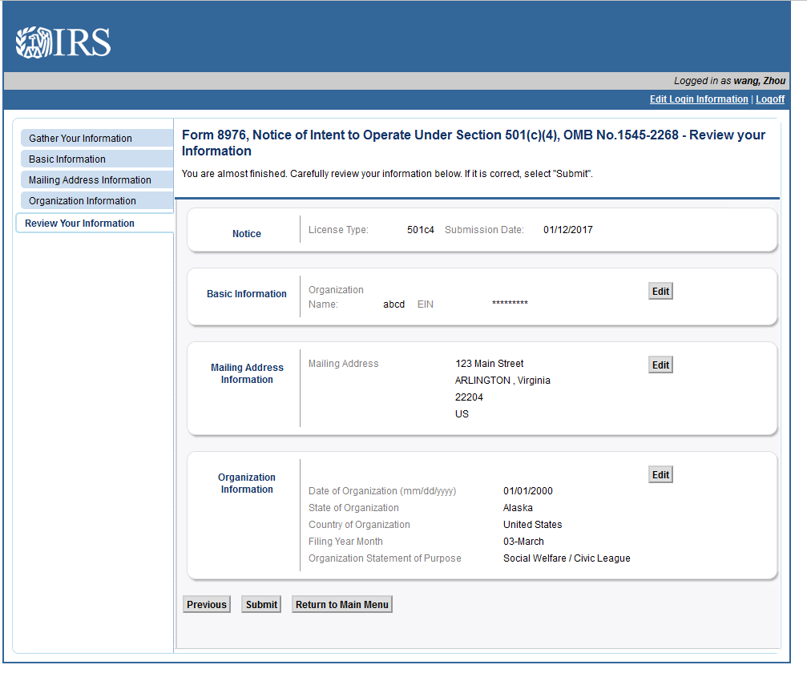
Task: Click the masked EIN value
Action: tap(510, 304)
